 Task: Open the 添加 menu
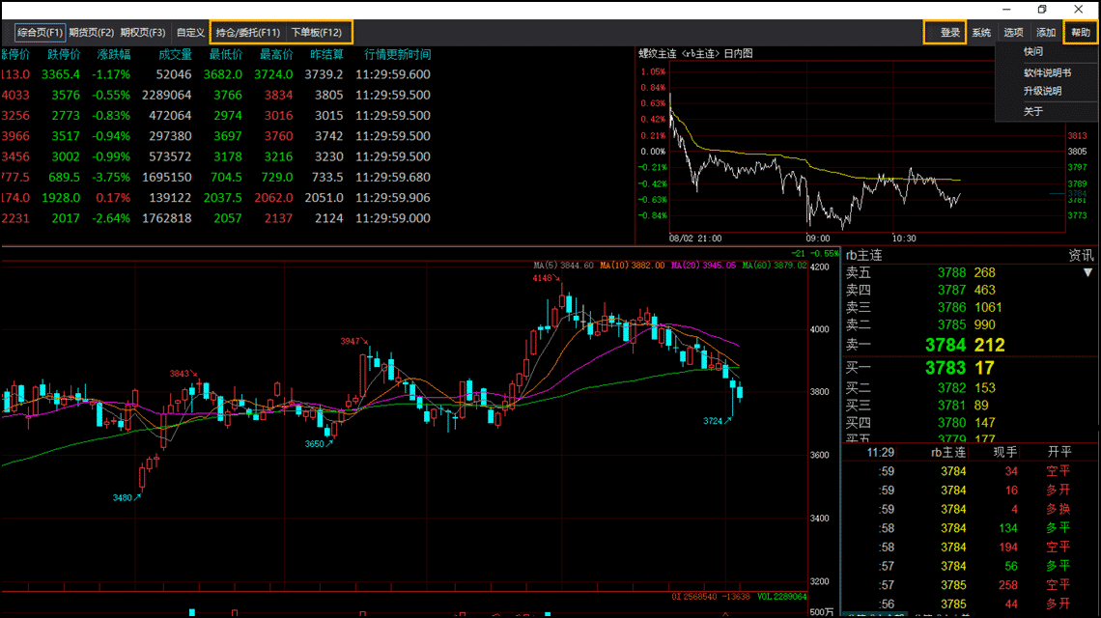point(1046,33)
